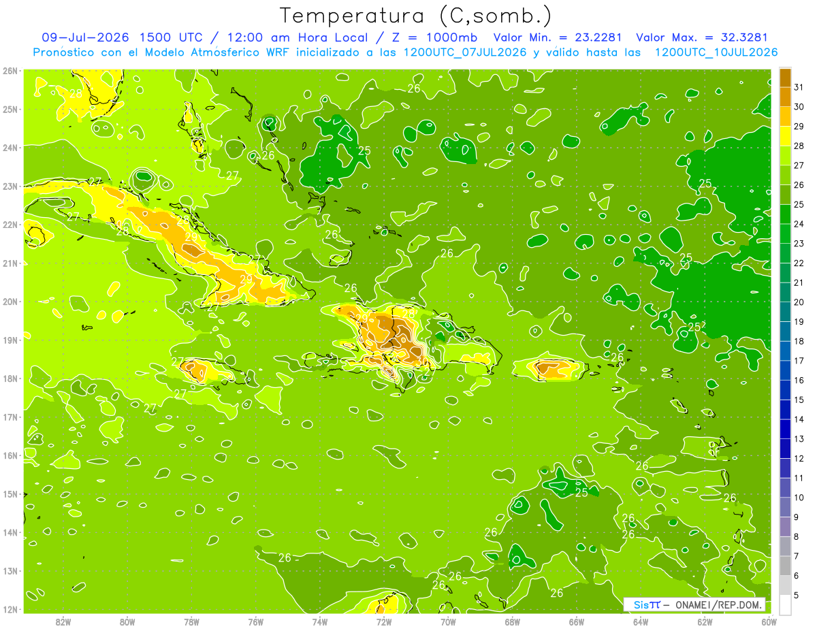Click the colorbar label "18"
817x631 pixels.
[x=799, y=341]
